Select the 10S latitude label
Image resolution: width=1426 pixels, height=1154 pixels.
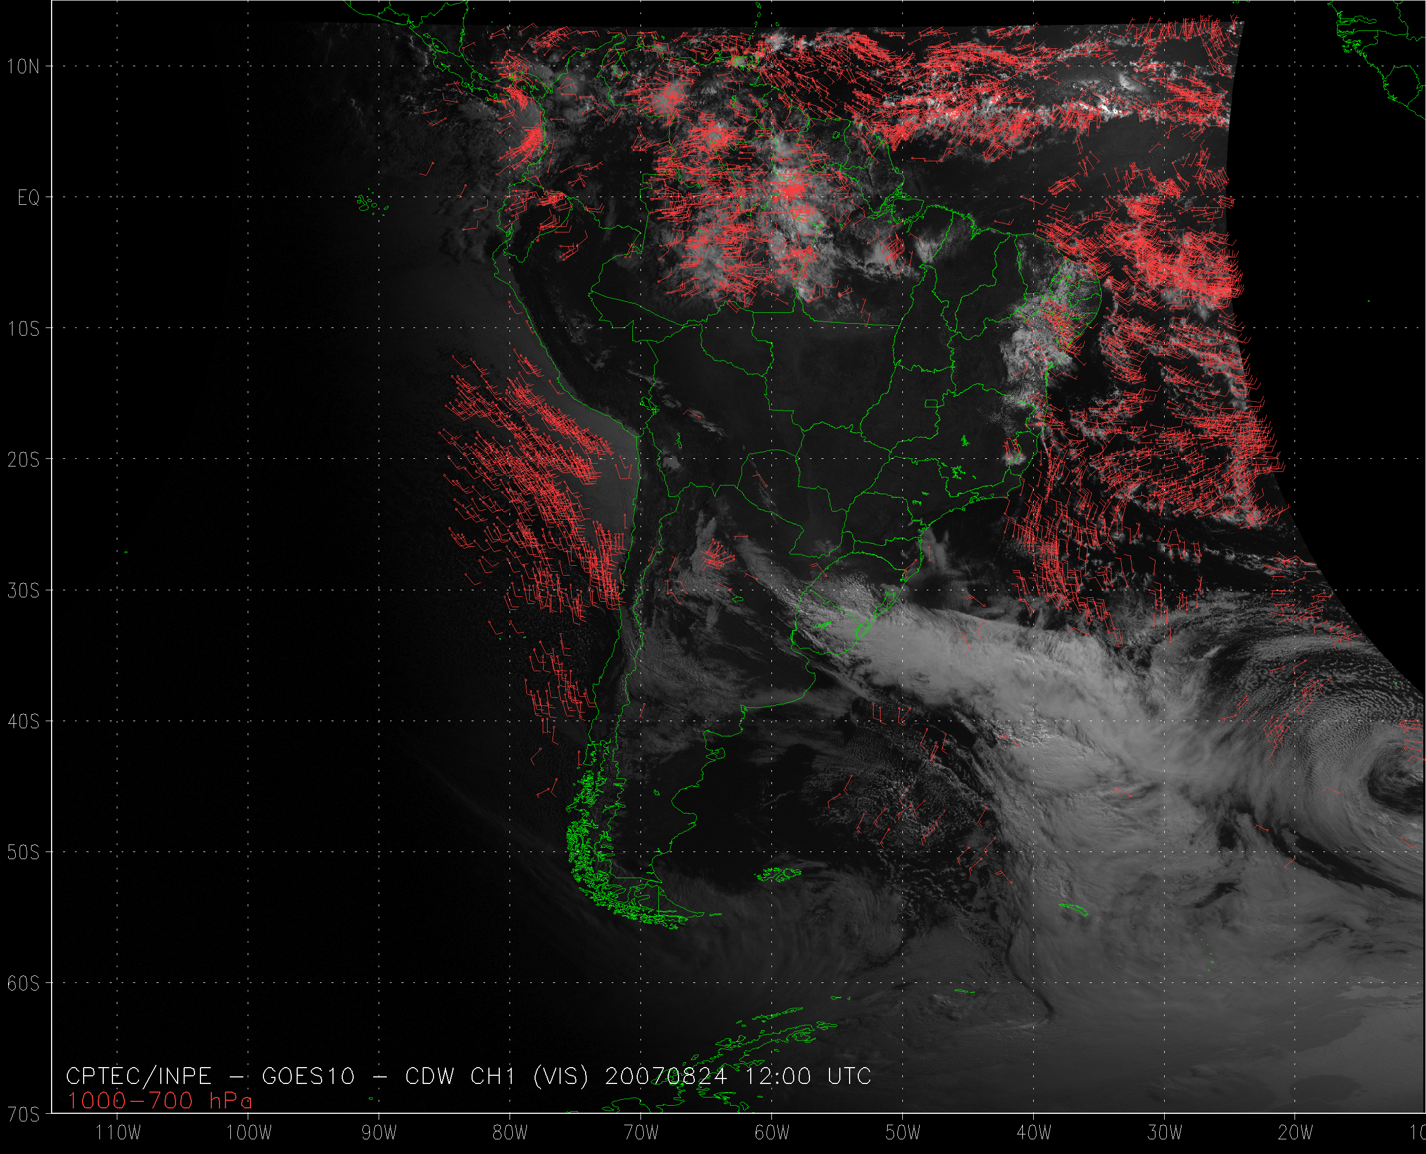23,329
